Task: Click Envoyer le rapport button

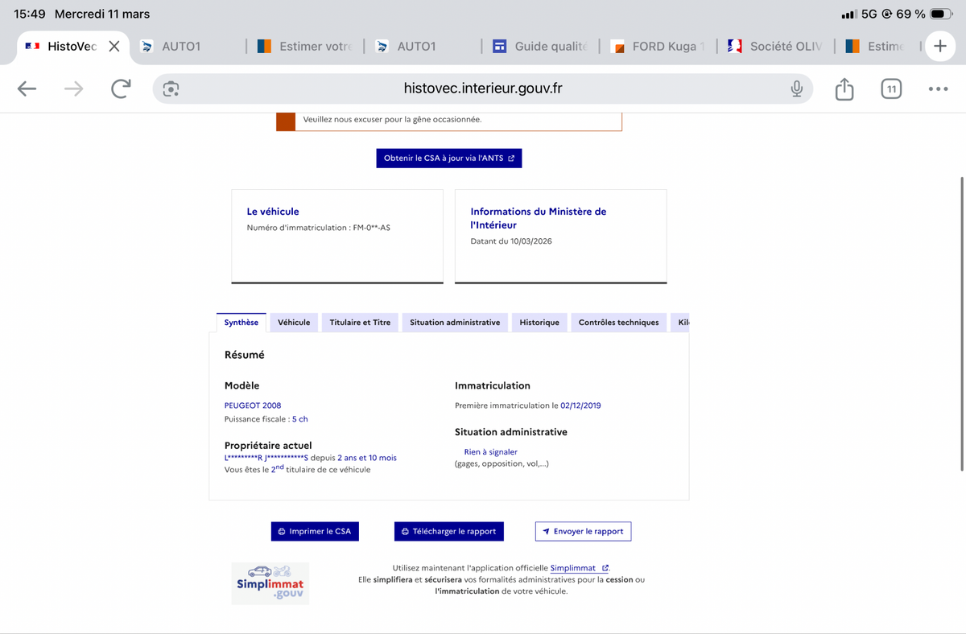Action: (x=584, y=531)
